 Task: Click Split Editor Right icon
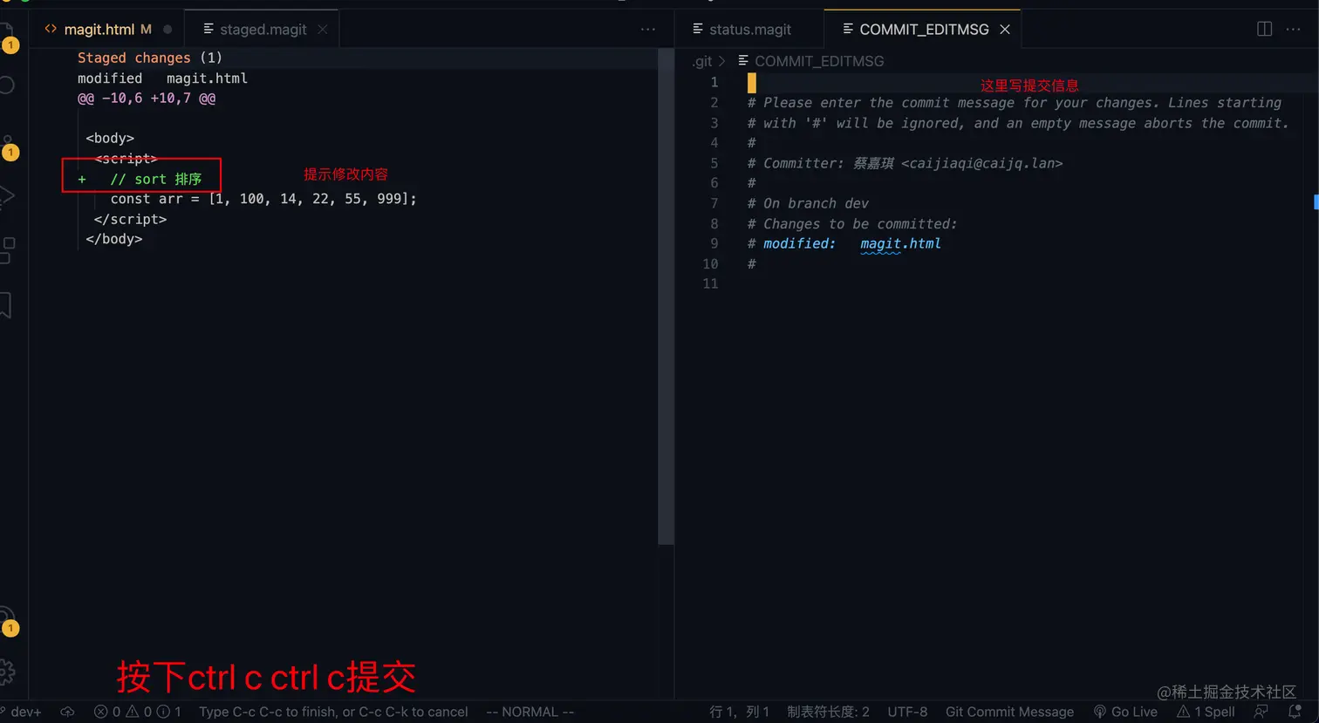pos(1264,29)
